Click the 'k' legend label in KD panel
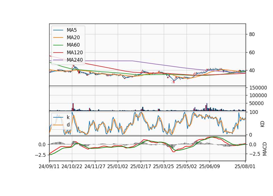The height and width of the screenshot is (196, 273). 68,117
